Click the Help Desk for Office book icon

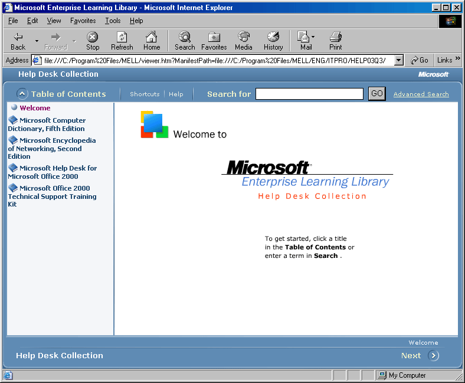[13, 168]
